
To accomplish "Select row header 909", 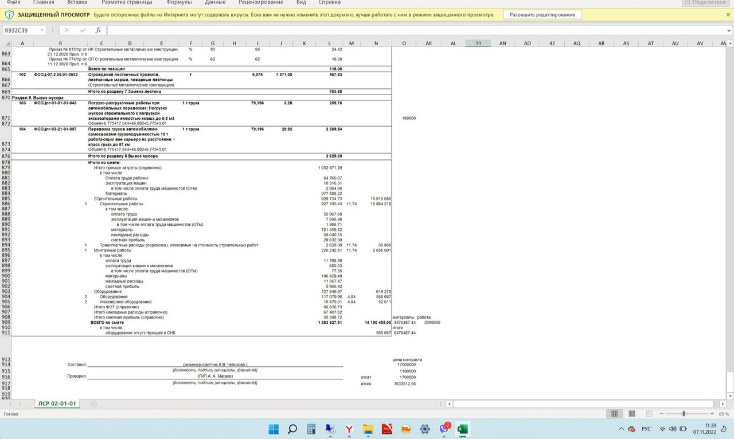I will (6, 323).
